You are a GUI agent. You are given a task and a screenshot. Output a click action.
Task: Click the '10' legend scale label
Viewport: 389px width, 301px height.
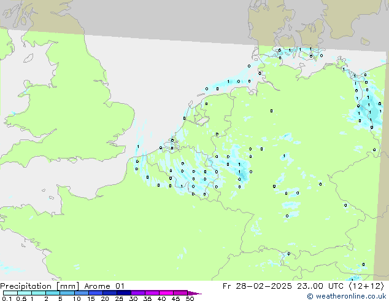[x=77, y=299]
